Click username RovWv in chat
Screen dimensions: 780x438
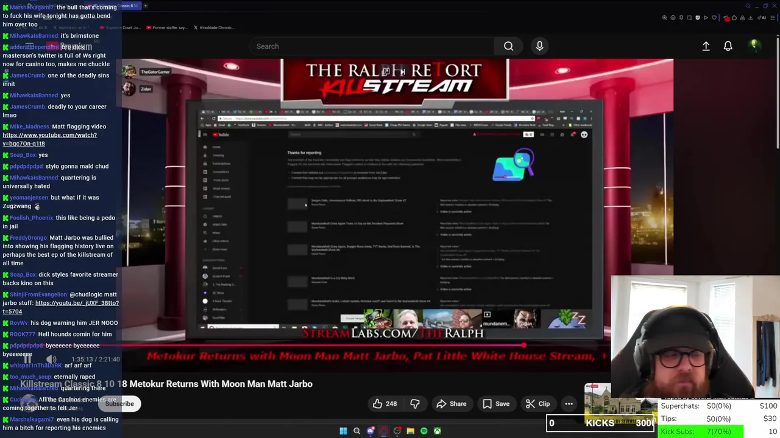(x=19, y=323)
